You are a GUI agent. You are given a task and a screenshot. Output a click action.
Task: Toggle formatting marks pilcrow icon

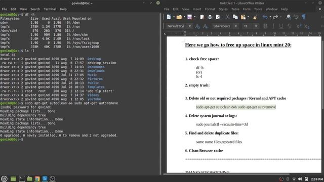click(x=304, y=17)
